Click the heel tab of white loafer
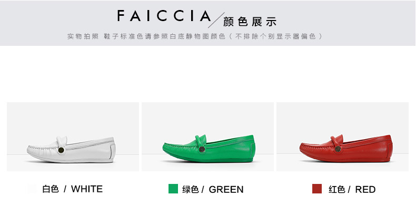The height and width of the screenshot is (224, 416). 113,150
